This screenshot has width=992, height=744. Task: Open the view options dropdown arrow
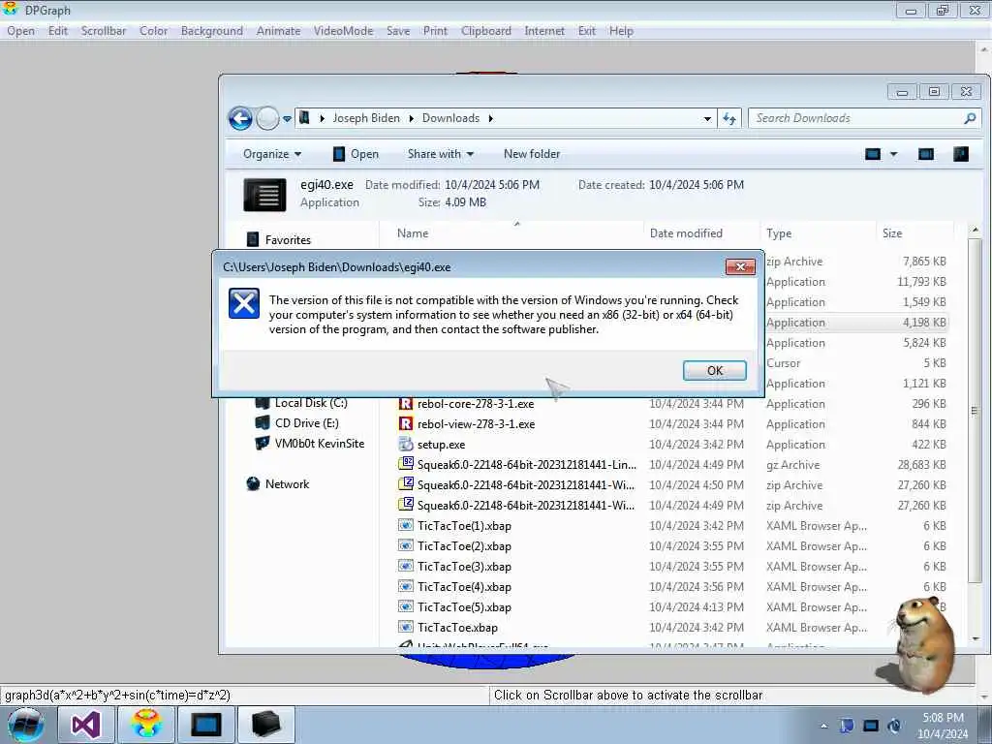pos(893,154)
